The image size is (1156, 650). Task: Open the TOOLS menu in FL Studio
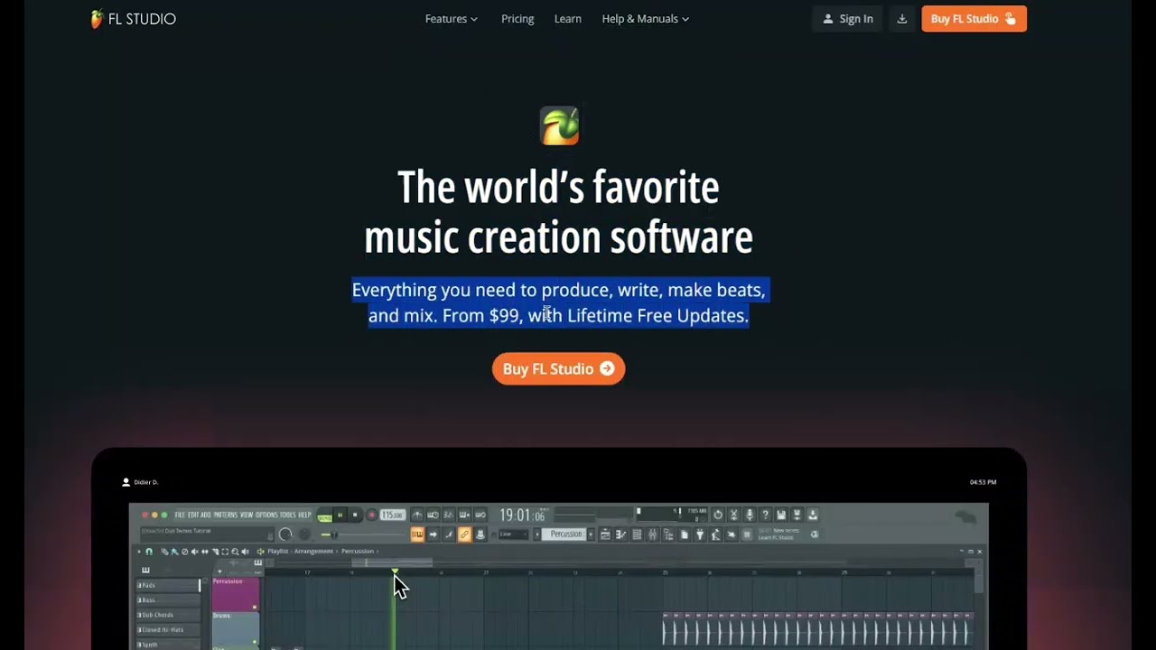tap(287, 515)
